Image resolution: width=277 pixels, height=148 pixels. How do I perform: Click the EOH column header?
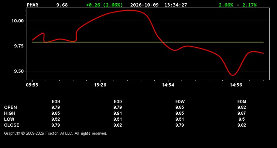pos(56,102)
